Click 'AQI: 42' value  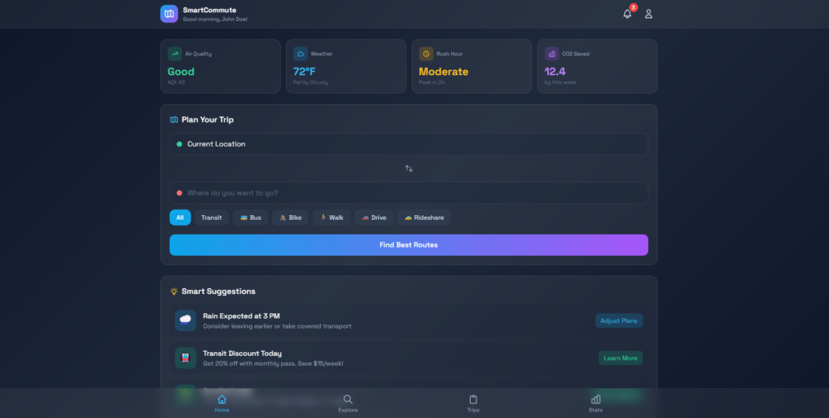(176, 82)
